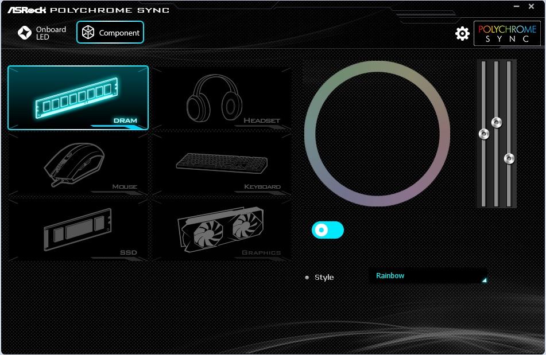This screenshot has width=546, height=355.
Task: Click the ASRock Polychrome Sync title text
Action: (x=88, y=10)
